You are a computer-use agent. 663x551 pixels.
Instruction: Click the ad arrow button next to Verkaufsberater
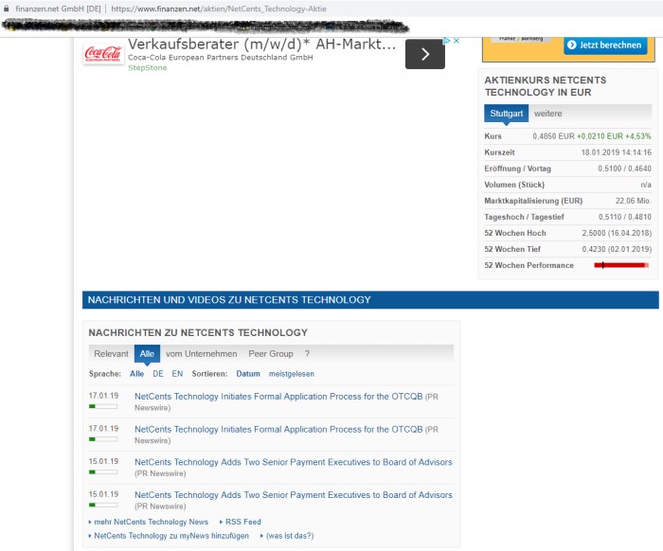click(x=425, y=54)
